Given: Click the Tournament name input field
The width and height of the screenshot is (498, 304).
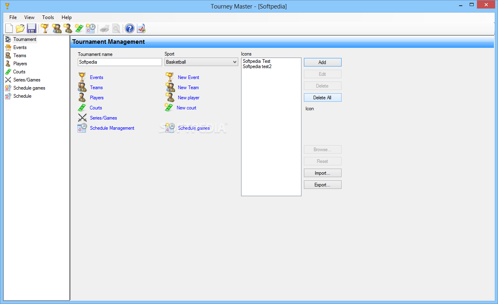Looking at the screenshot, I should pyautogui.click(x=120, y=62).
